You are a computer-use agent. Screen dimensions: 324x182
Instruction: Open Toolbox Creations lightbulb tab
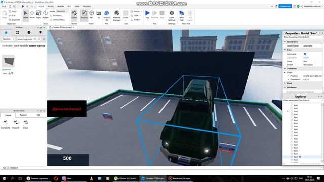[x=40, y=32]
